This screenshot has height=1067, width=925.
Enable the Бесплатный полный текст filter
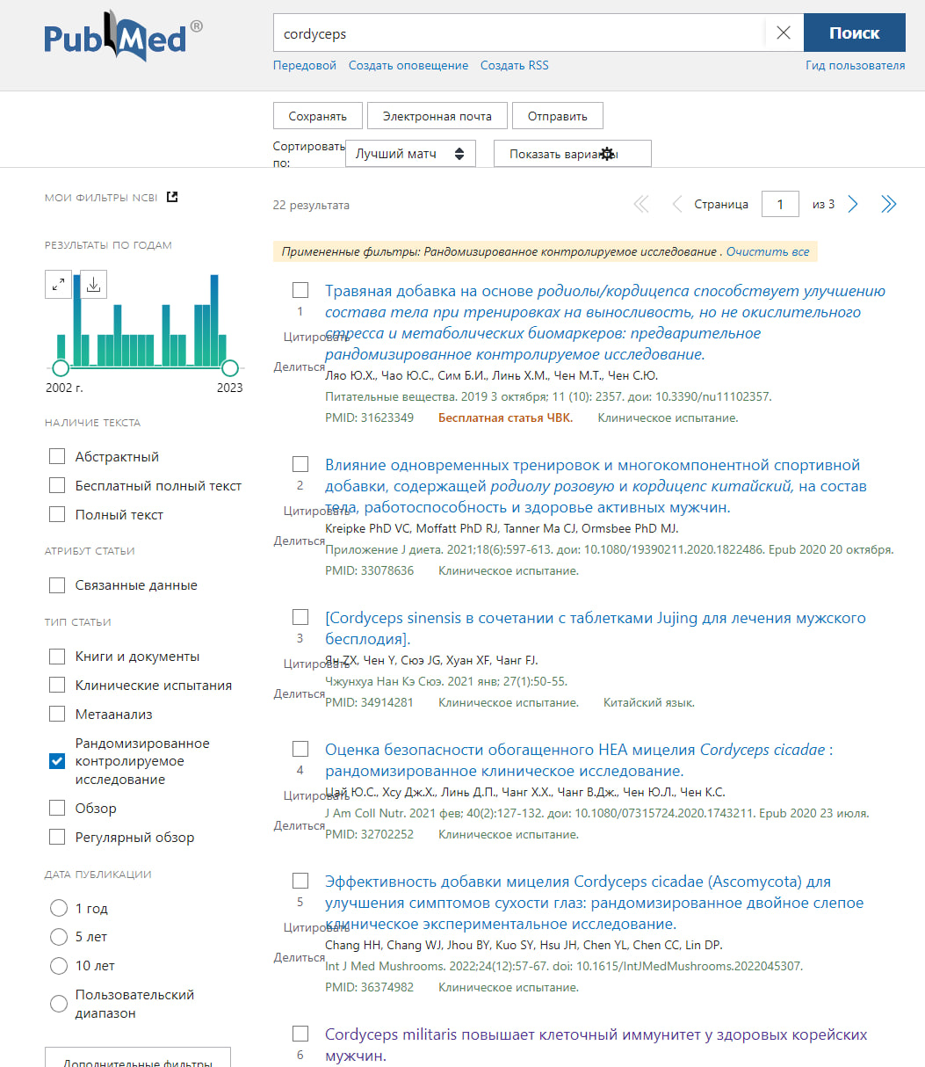pos(57,485)
